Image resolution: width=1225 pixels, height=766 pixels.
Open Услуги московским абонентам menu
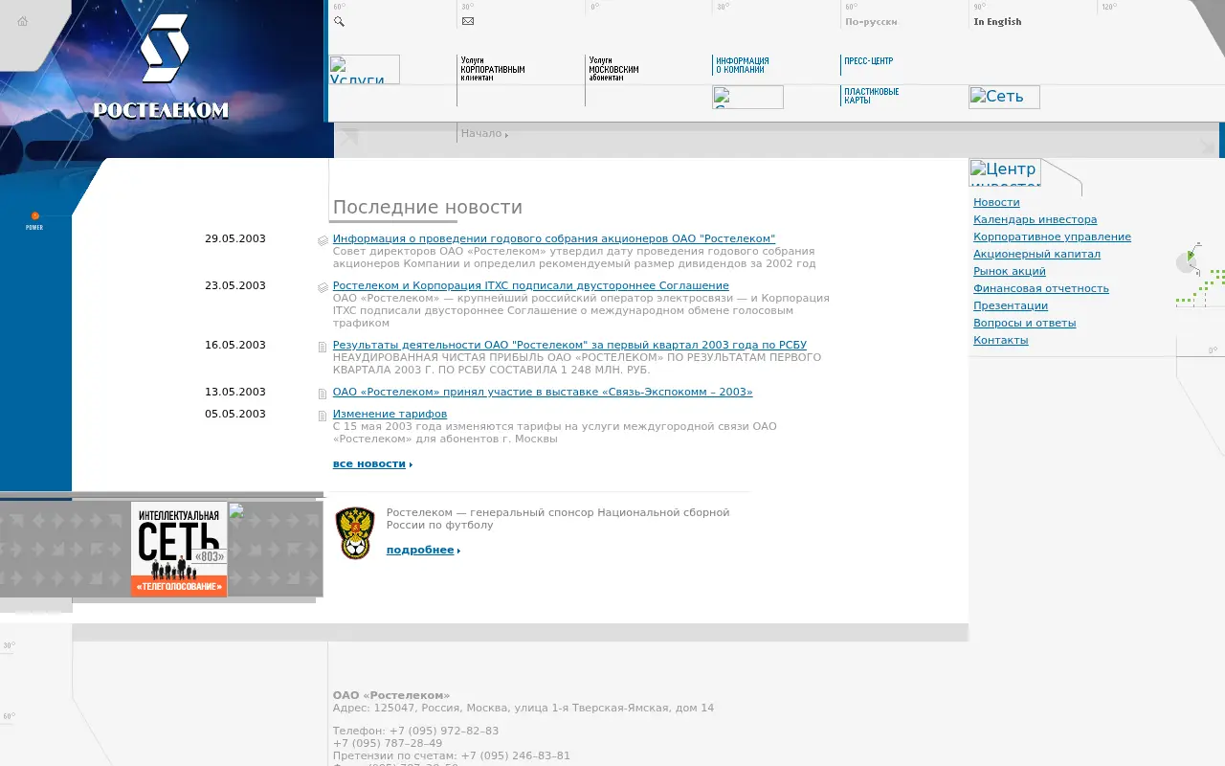click(x=613, y=68)
